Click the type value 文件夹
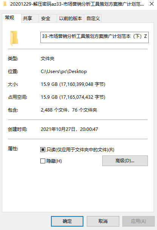The image size is (157, 230). pyautogui.click(x=48, y=59)
